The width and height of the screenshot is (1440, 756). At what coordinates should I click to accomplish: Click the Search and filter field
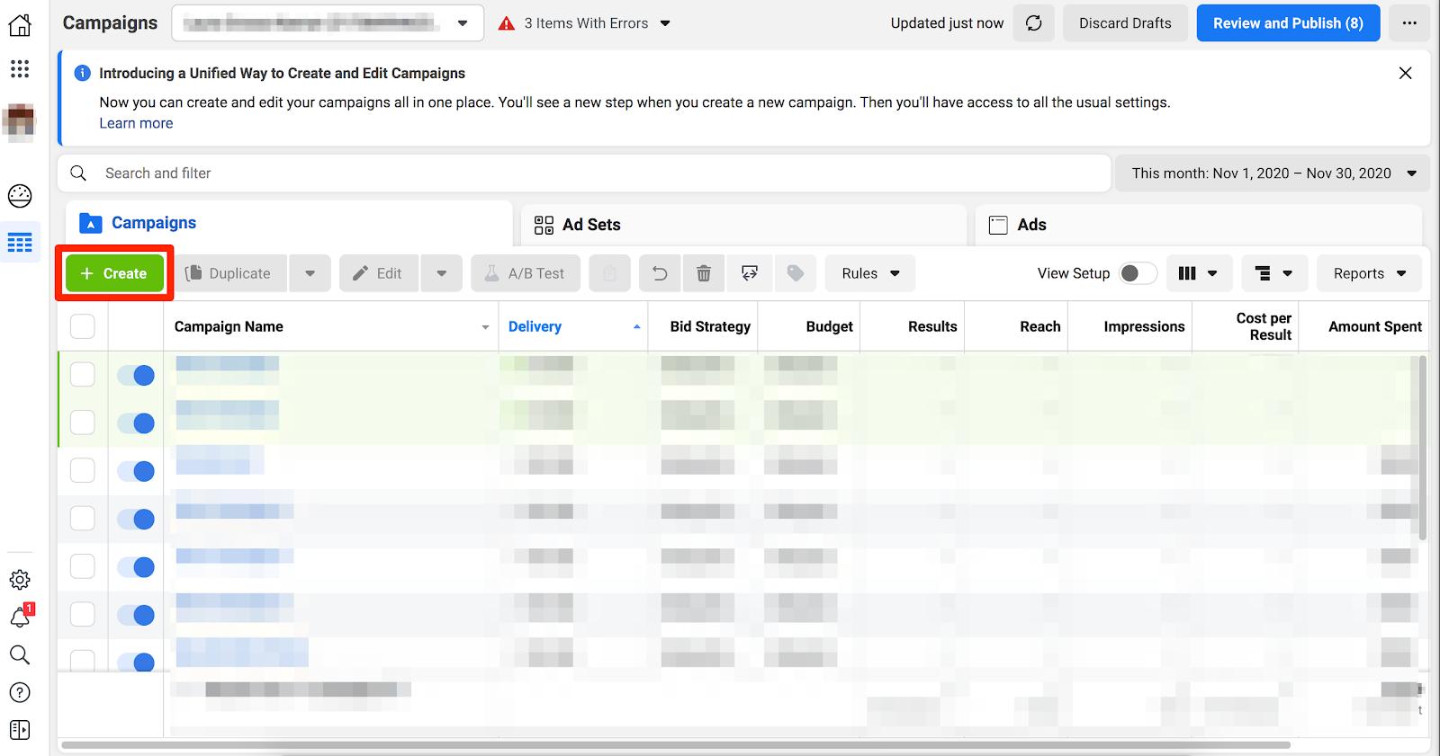(x=584, y=173)
